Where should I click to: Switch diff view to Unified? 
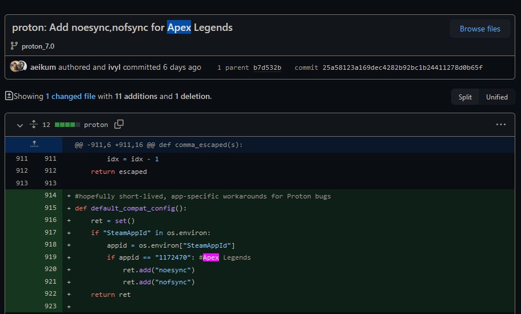click(496, 97)
